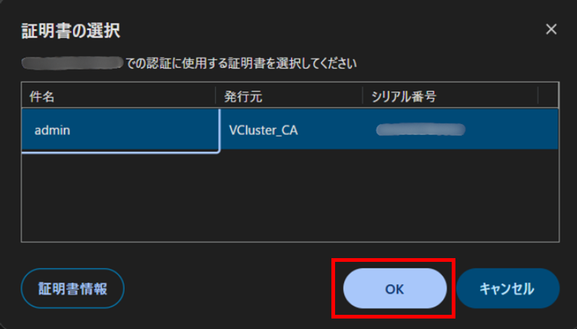Open 証明書情報 for the selected certificate
The width and height of the screenshot is (577, 329).
pyautogui.click(x=72, y=288)
